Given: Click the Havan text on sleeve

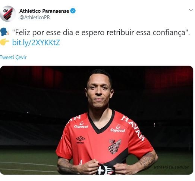Looking at the screenshot, I should click(x=133, y=128).
